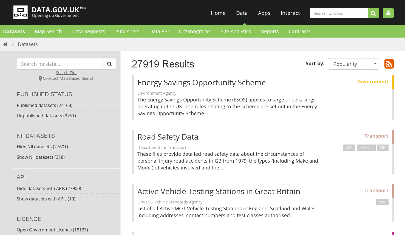Click Driver & Vehicle Standards Agency text

170,202
